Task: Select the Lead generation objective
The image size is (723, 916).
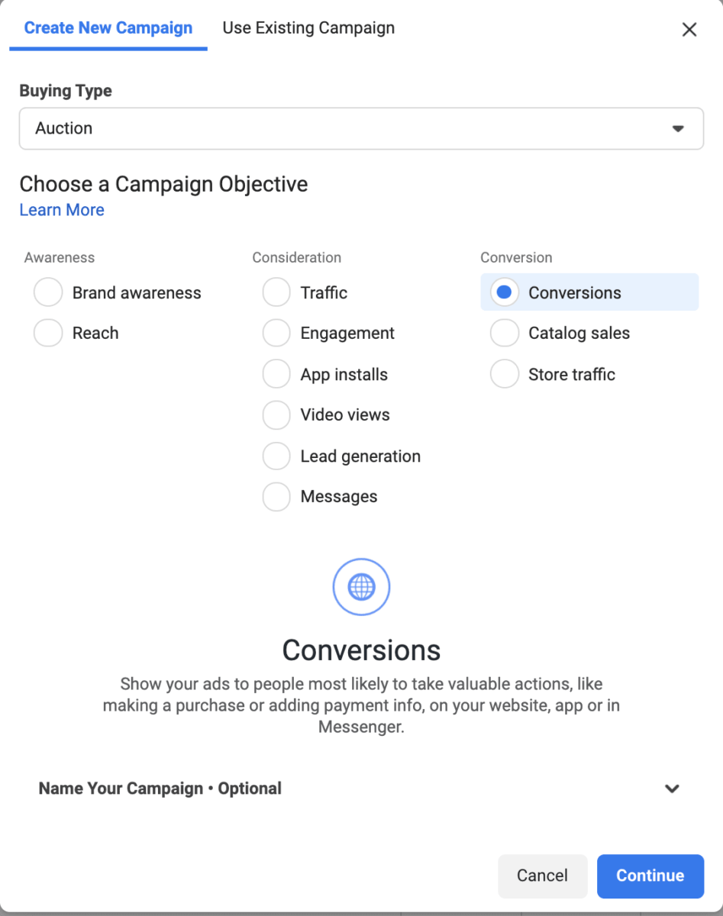Action: coord(276,456)
